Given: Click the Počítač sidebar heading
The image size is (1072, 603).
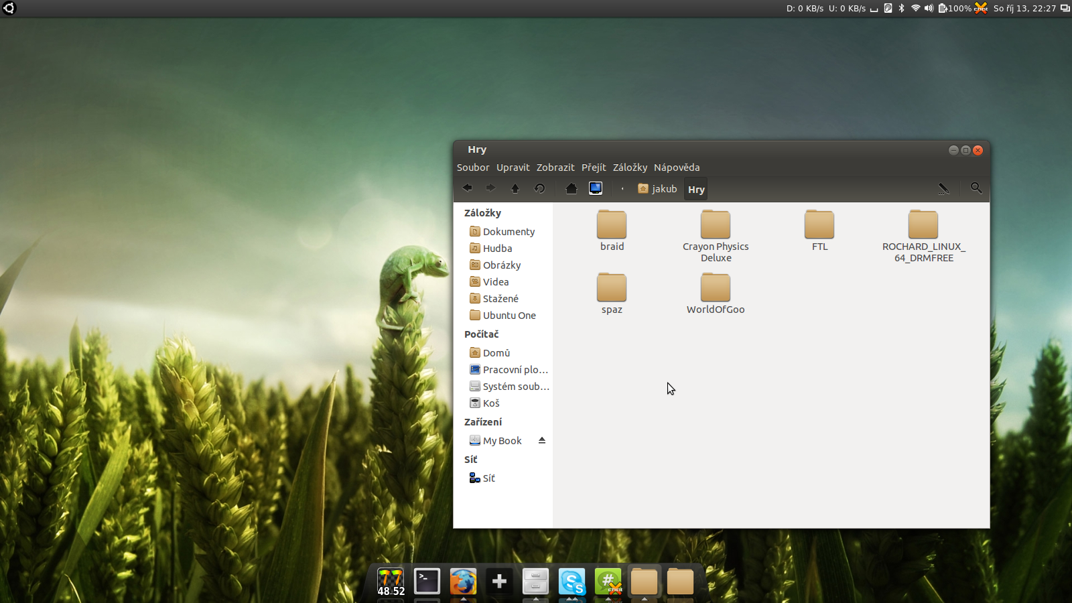Looking at the screenshot, I should 481,334.
